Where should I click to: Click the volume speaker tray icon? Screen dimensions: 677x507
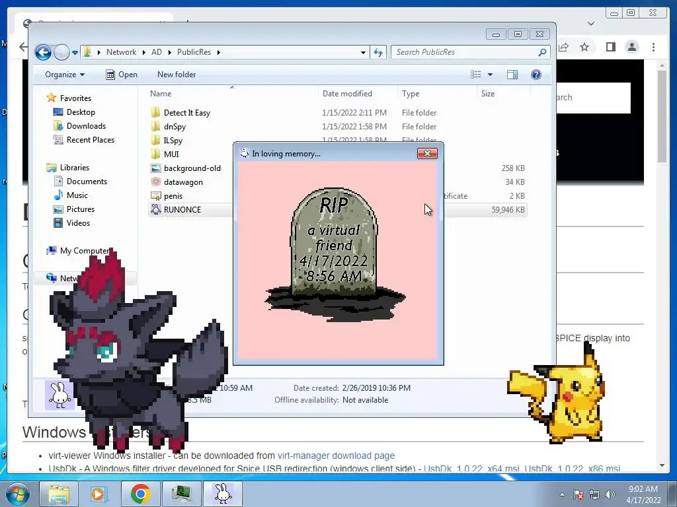click(x=610, y=494)
